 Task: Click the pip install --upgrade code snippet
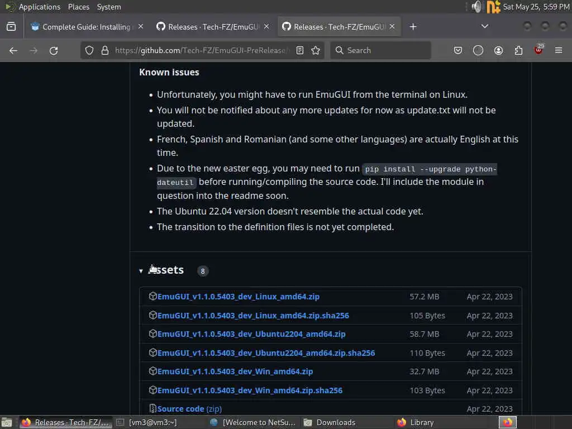tap(431, 169)
